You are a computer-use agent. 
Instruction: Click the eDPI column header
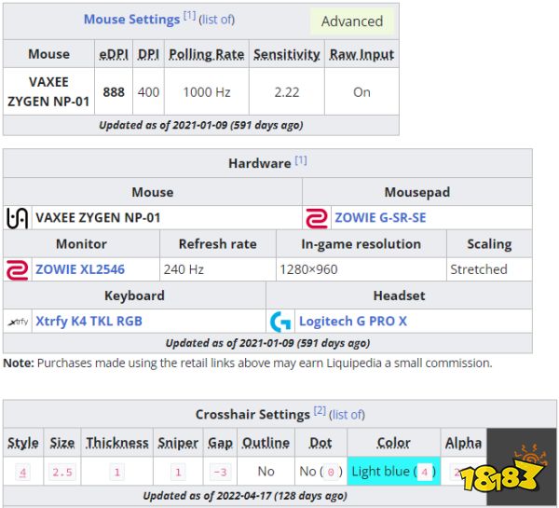tap(114, 54)
